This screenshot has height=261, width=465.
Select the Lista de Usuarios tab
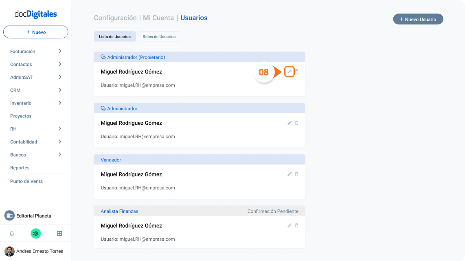pos(115,37)
